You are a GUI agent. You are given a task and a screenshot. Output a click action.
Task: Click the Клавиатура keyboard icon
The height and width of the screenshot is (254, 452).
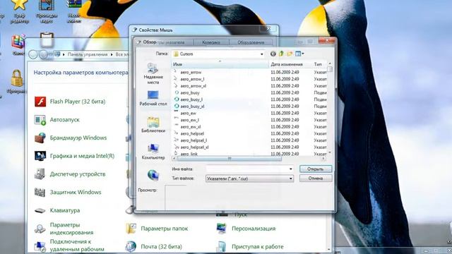click(40, 210)
